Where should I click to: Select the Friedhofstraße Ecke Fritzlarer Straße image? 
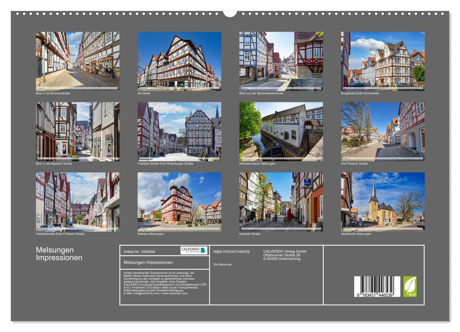pos(76,202)
